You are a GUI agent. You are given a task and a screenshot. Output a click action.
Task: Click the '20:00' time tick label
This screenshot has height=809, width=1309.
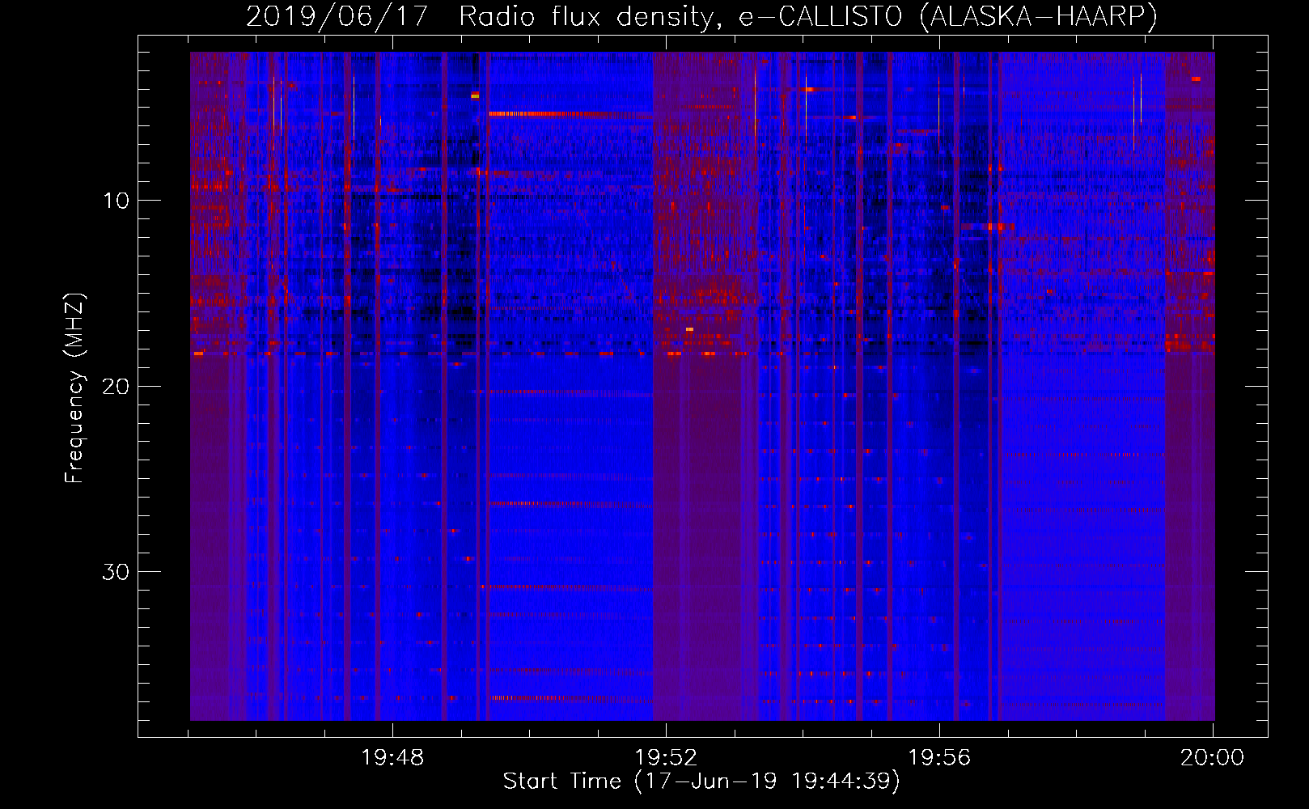click(1212, 758)
